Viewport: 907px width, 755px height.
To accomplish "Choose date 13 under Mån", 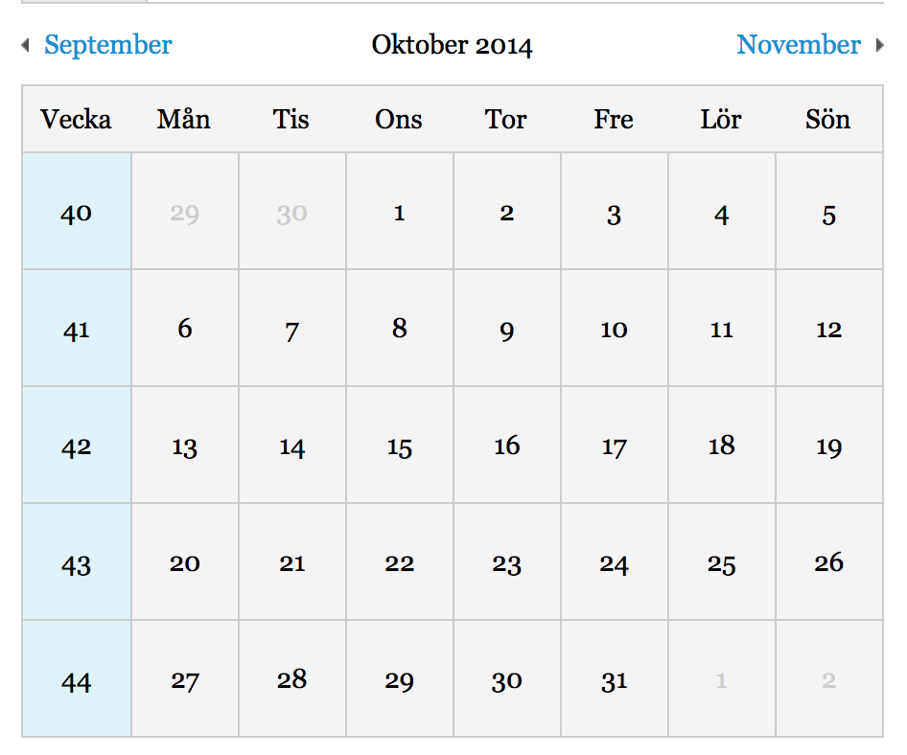I will coord(185,445).
